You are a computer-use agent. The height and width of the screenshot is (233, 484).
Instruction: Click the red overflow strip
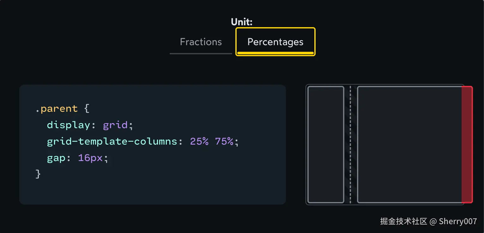[467, 144]
